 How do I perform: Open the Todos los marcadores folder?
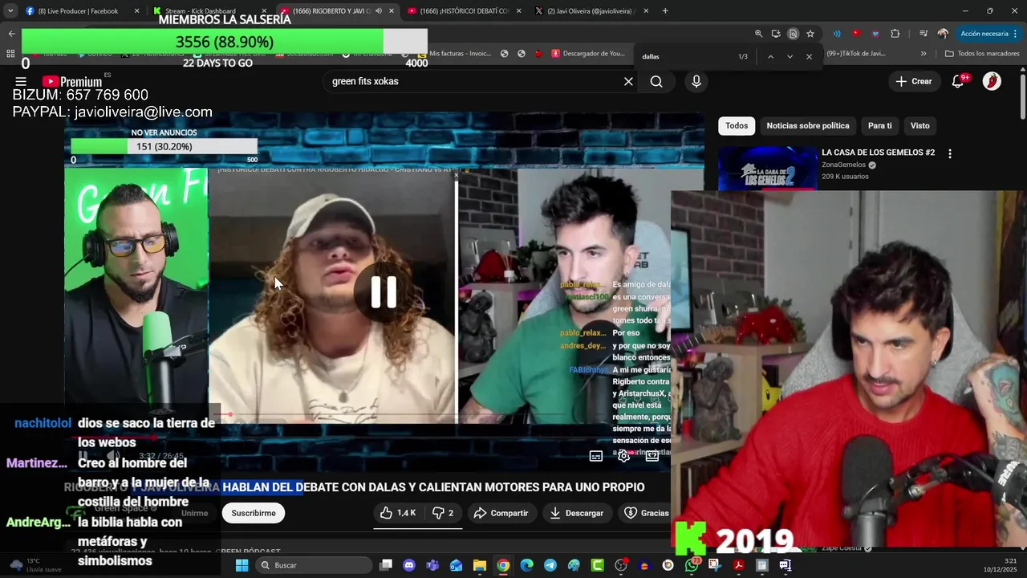pyautogui.click(x=983, y=54)
